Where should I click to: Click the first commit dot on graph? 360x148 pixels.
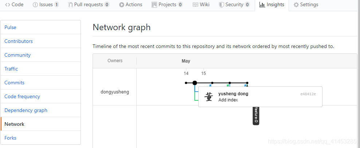(186, 83)
